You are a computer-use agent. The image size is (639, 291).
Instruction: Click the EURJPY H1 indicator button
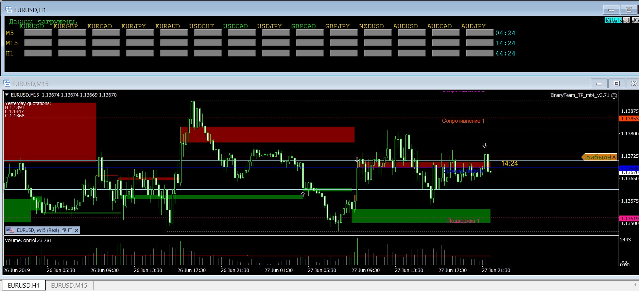pos(140,53)
